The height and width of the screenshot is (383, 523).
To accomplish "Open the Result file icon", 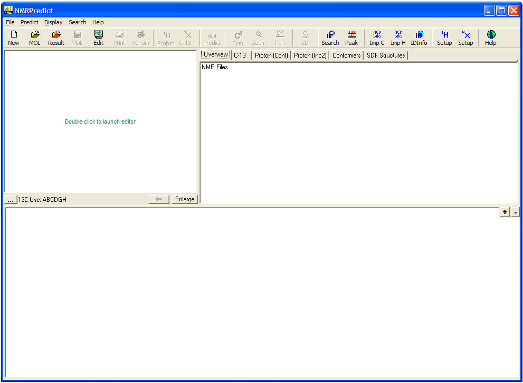I will click(x=56, y=38).
